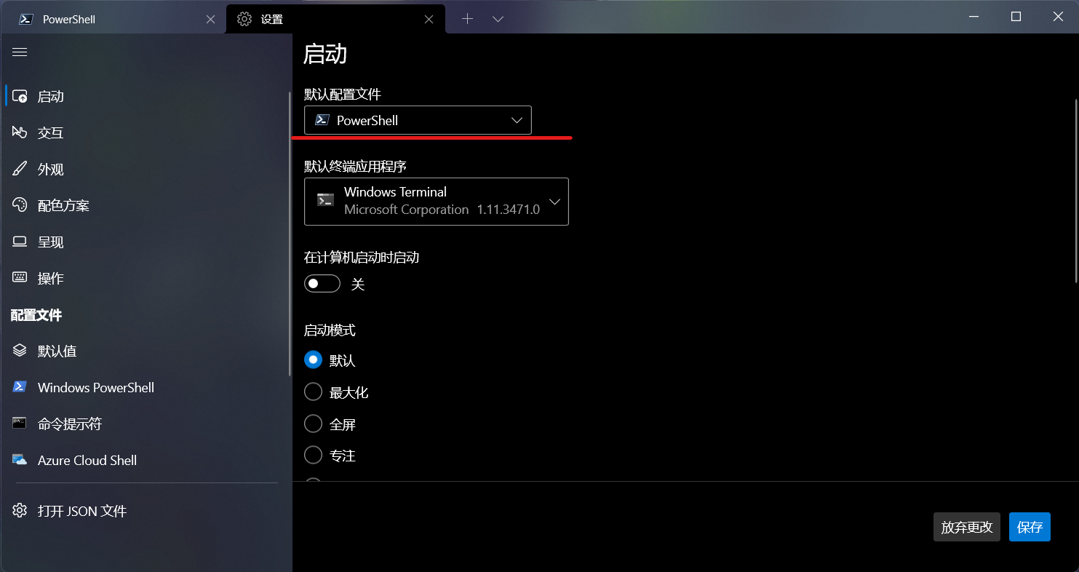Image resolution: width=1079 pixels, height=572 pixels.
Task: Click the Appearance (外观) brush icon
Action: 20,169
